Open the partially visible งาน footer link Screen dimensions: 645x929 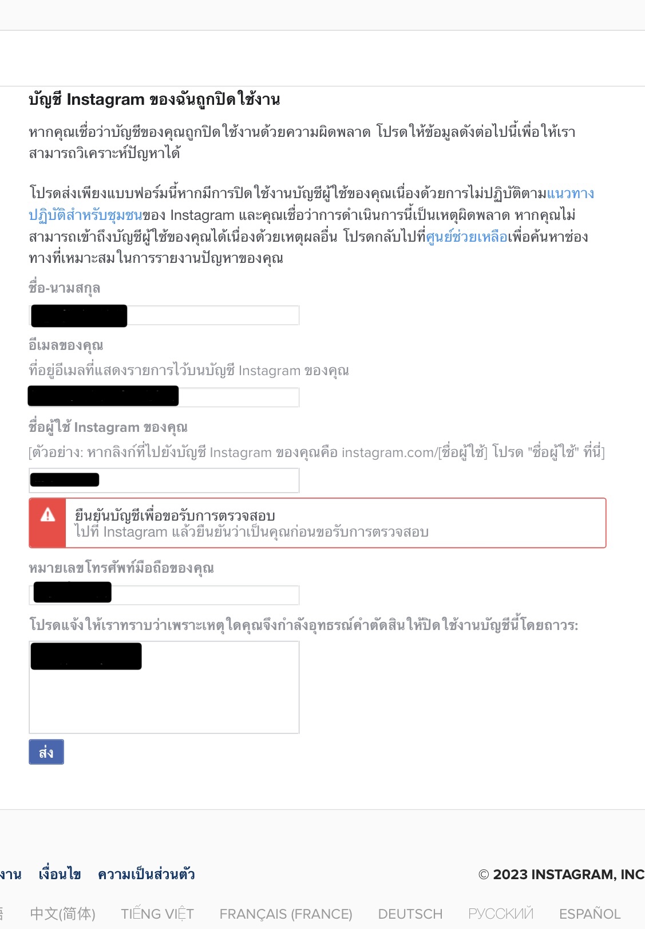click(x=10, y=875)
